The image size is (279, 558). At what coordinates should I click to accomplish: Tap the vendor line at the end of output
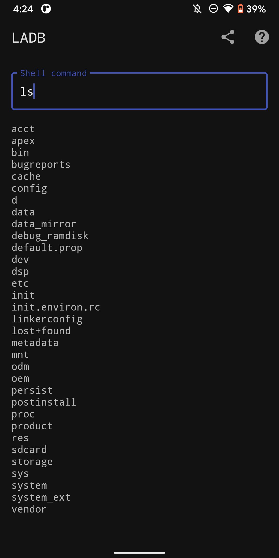click(x=29, y=509)
